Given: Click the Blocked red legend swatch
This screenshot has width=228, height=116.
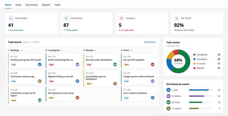Looking at the screenshot, I should [194, 68].
